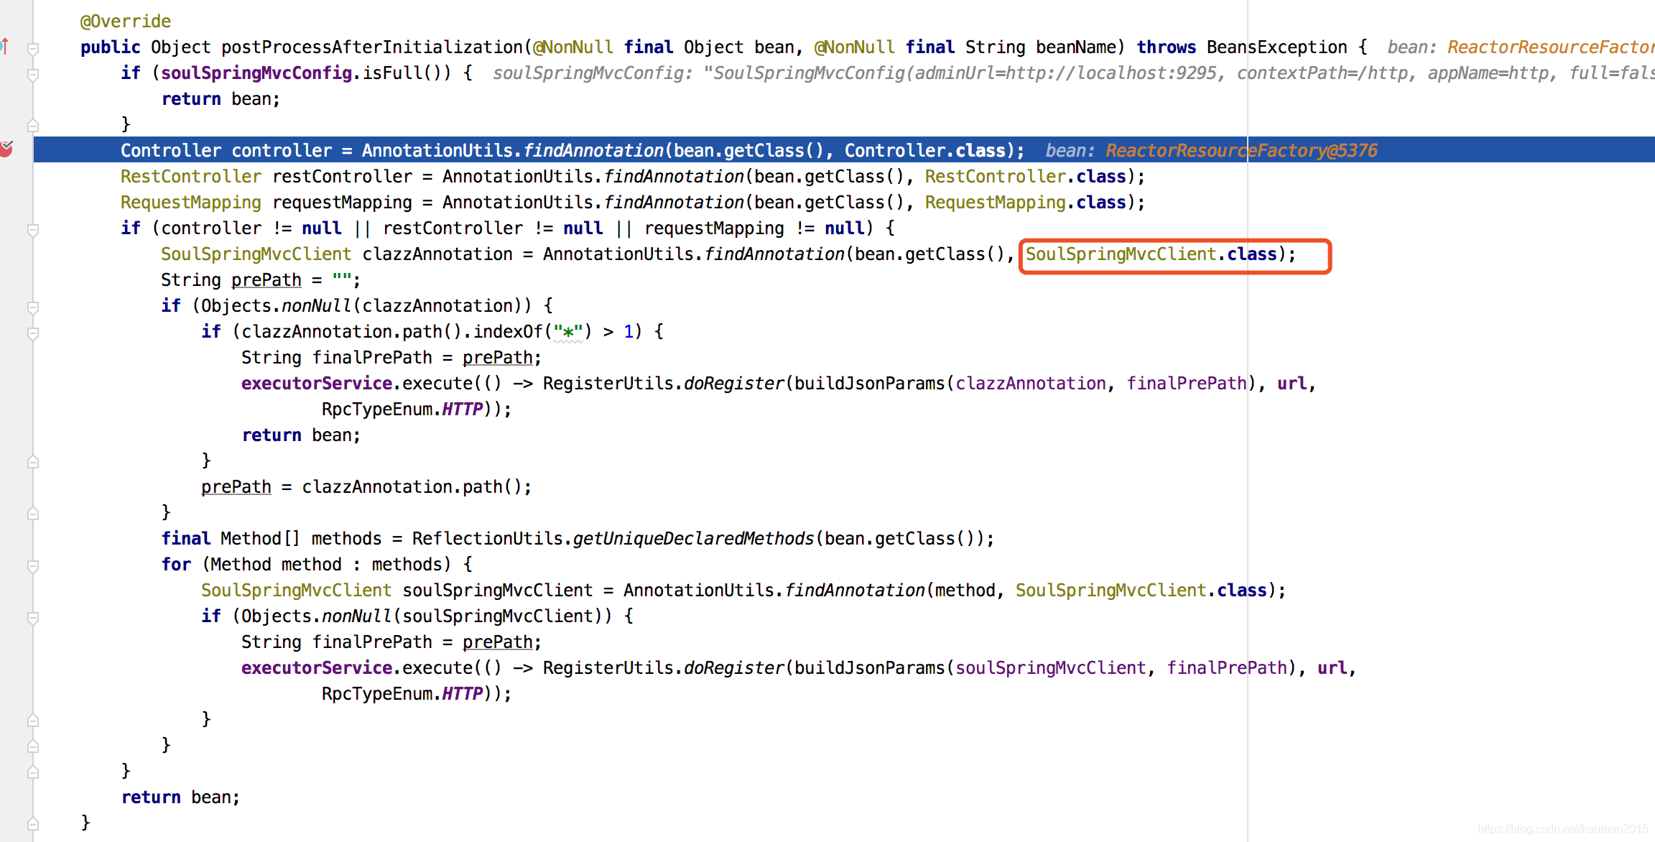Click the RequestMapping.class argument
This screenshot has height=842, width=1655.
(x=1025, y=203)
